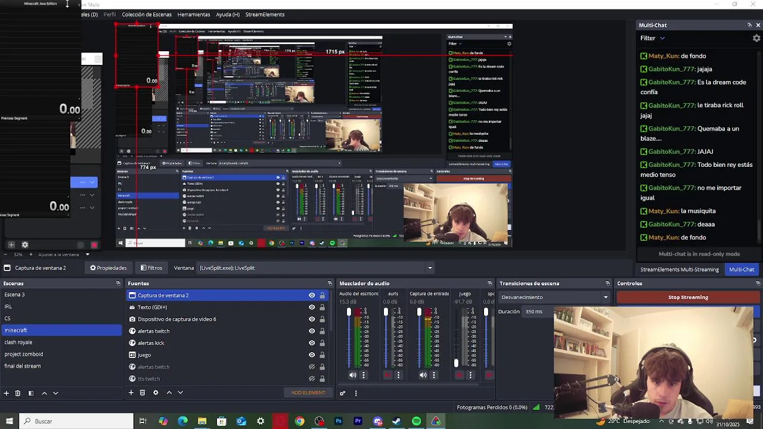Pop out the Transiciones de escena dock
This screenshot has width=763, height=429.
(607, 284)
